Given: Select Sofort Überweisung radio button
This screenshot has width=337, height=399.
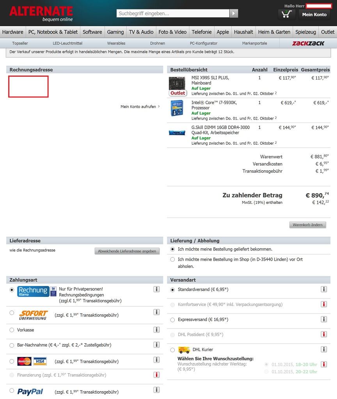Looking at the screenshot, I should click(12, 313).
